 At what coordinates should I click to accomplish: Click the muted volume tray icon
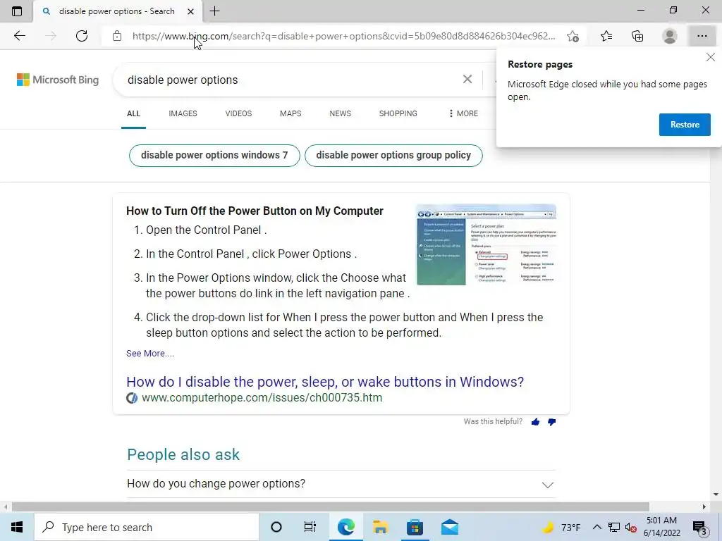pos(631,528)
